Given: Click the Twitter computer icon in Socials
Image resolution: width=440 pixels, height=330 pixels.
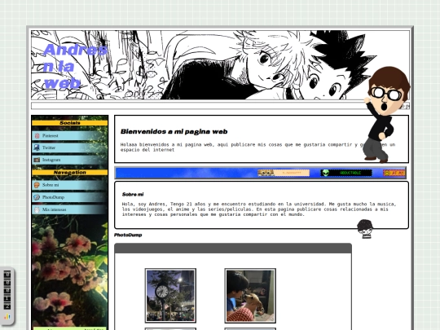Looking at the screenshot, I should pyautogui.click(x=37, y=147).
